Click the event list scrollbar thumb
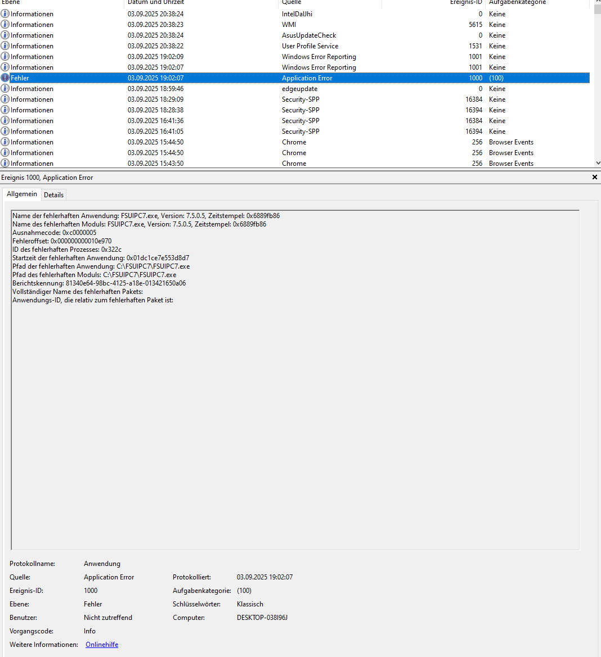 (598, 10)
